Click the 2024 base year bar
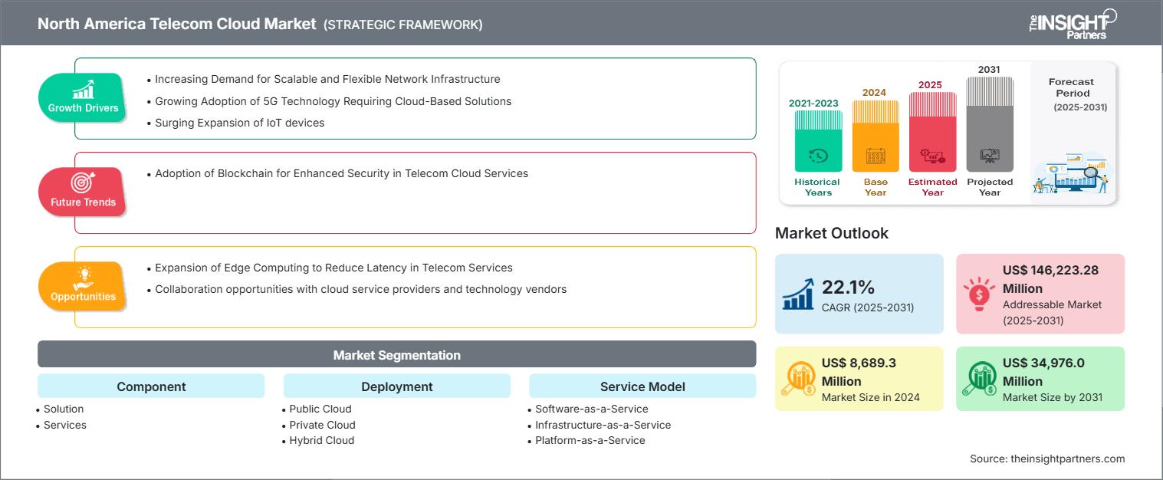This screenshot has width=1163, height=480. (x=875, y=136)
